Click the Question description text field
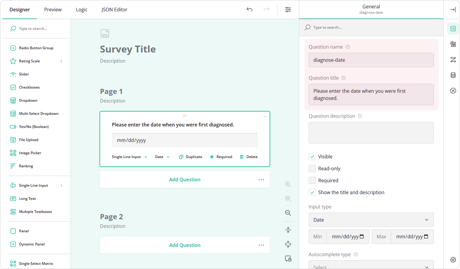Screen dimensions: 460x269 [x=371, y=133]
